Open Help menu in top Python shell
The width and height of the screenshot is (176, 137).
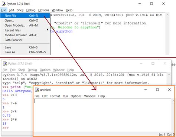coord(69,10)
